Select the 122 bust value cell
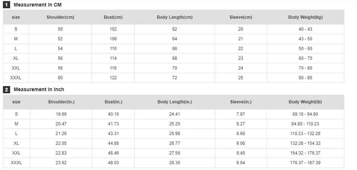The width and height of the screenshot is (357, 170). pos(113,78)
